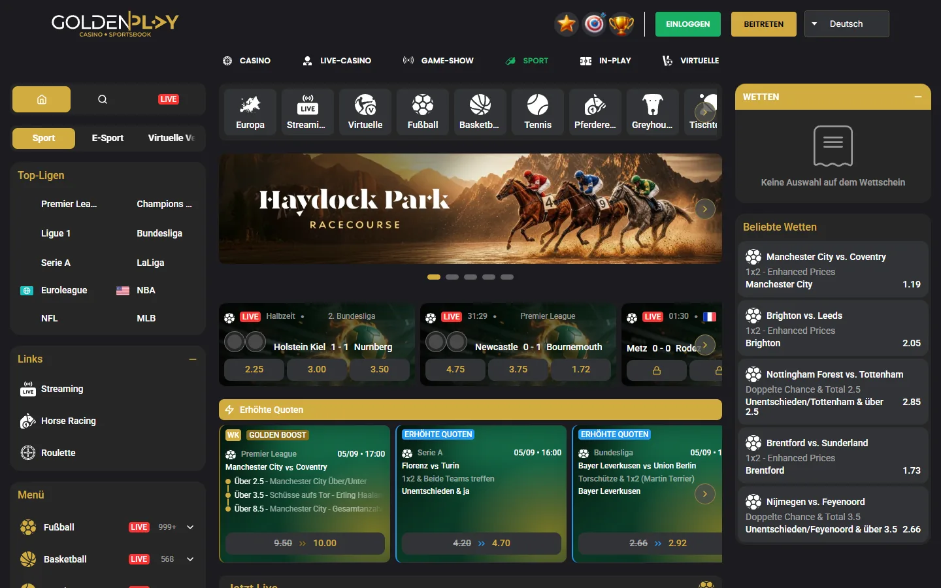Open the target bullseye icon in header
Image resolution: width=941 pixels, height=588 pixels.
click(x=594, y=24)
